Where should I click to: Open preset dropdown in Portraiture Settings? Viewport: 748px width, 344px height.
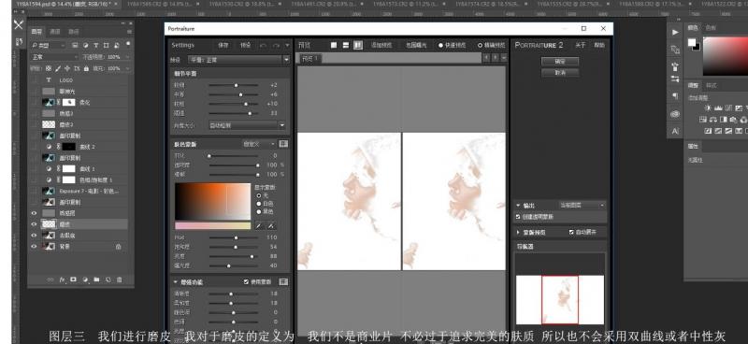pyautogui.click(x=238, y=60)
